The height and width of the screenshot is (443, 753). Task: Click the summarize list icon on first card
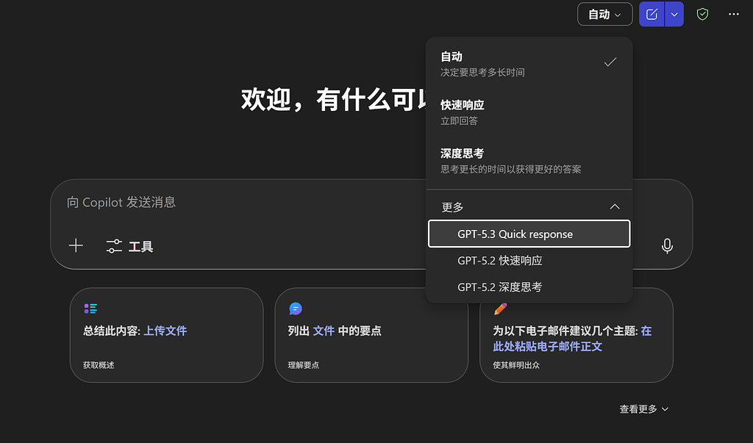pyautogui.click(x=90, y=309)
